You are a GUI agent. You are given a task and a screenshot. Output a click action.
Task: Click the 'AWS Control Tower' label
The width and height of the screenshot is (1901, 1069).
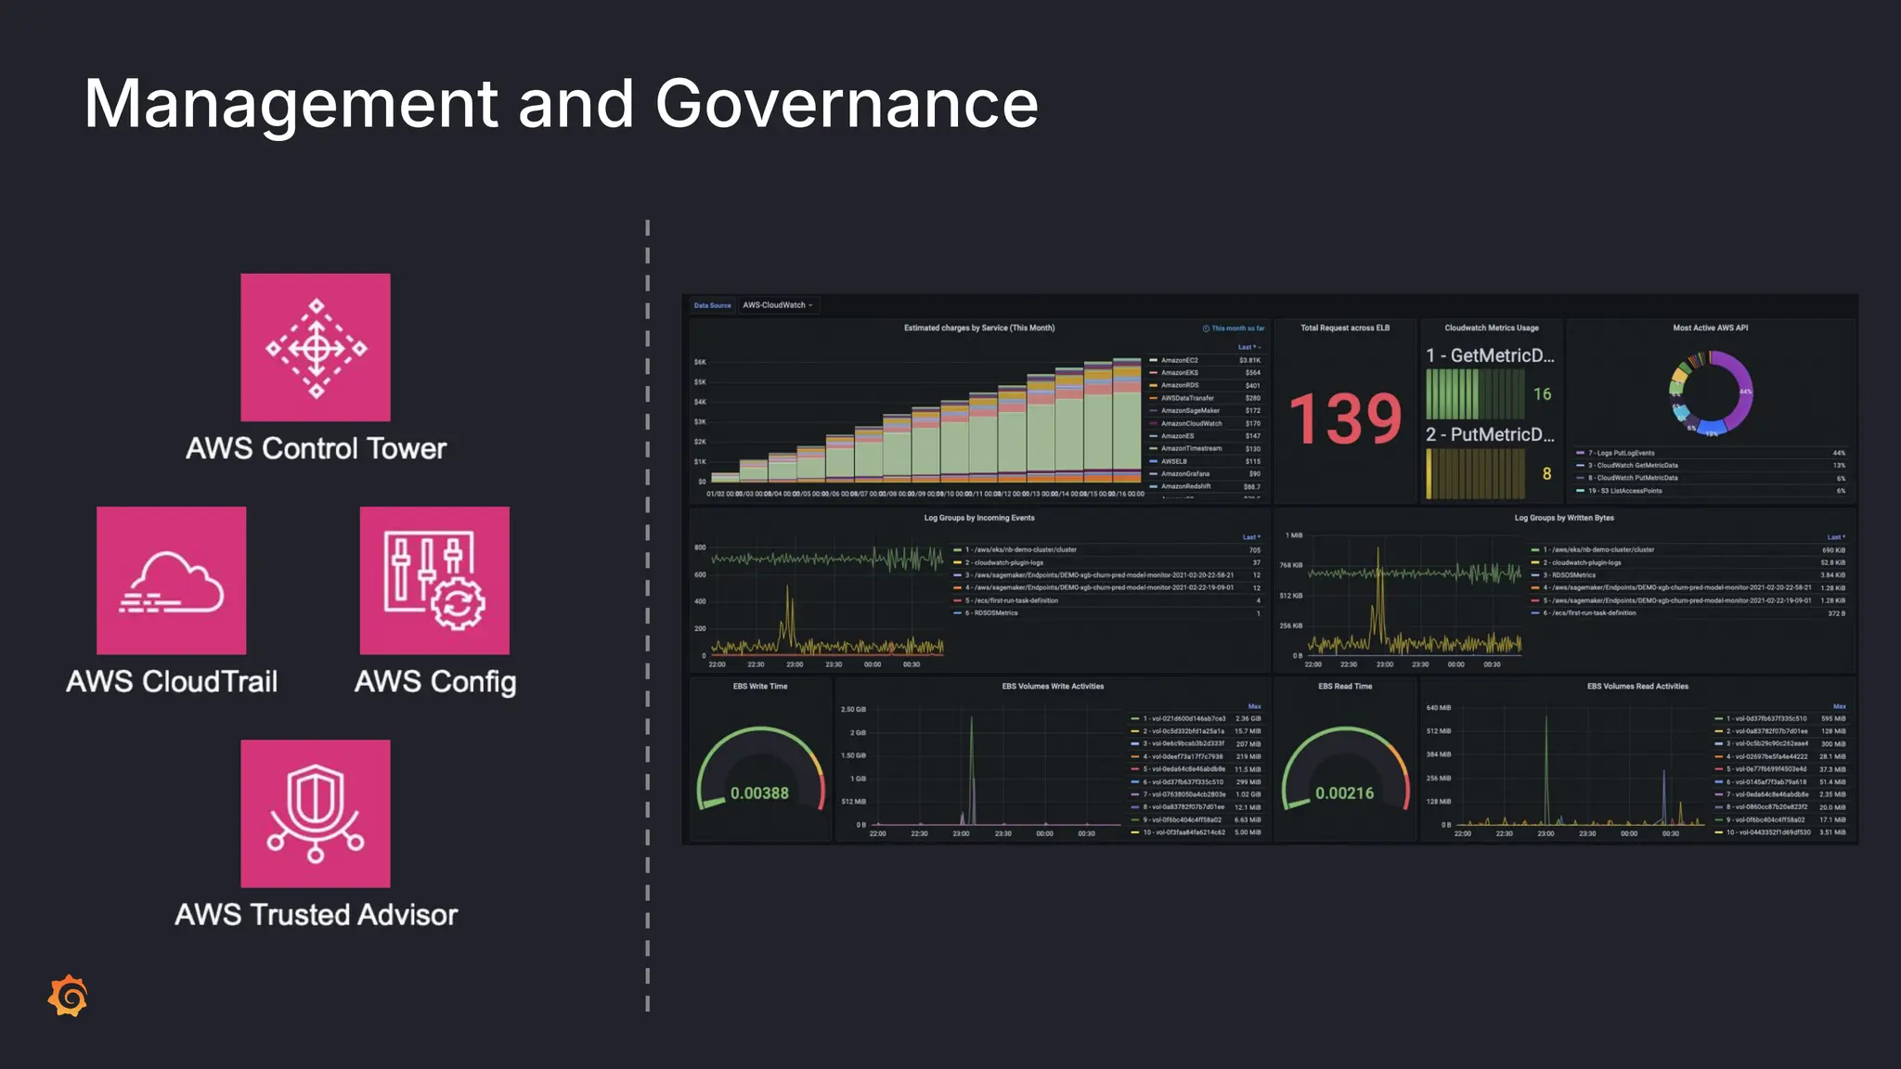coord(316,448)
